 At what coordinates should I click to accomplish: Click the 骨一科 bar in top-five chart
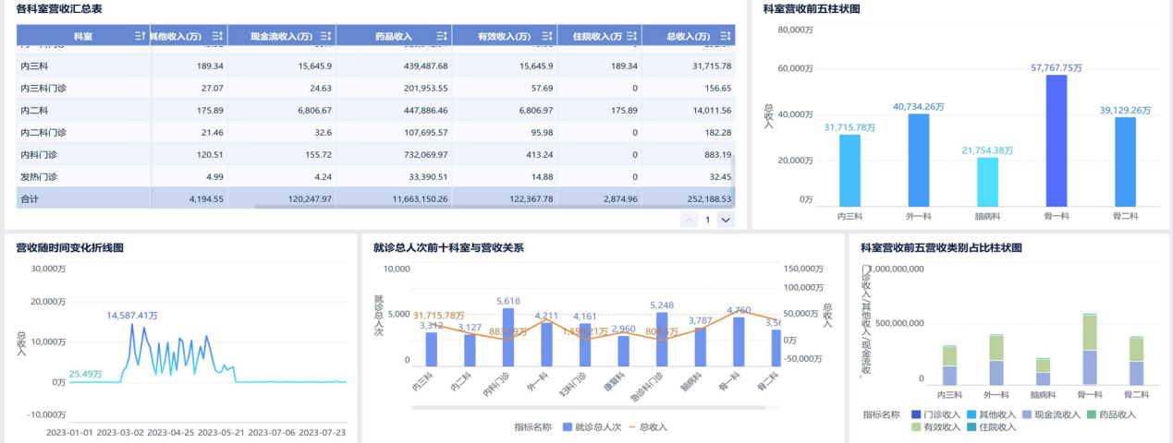click(1056, 140)
